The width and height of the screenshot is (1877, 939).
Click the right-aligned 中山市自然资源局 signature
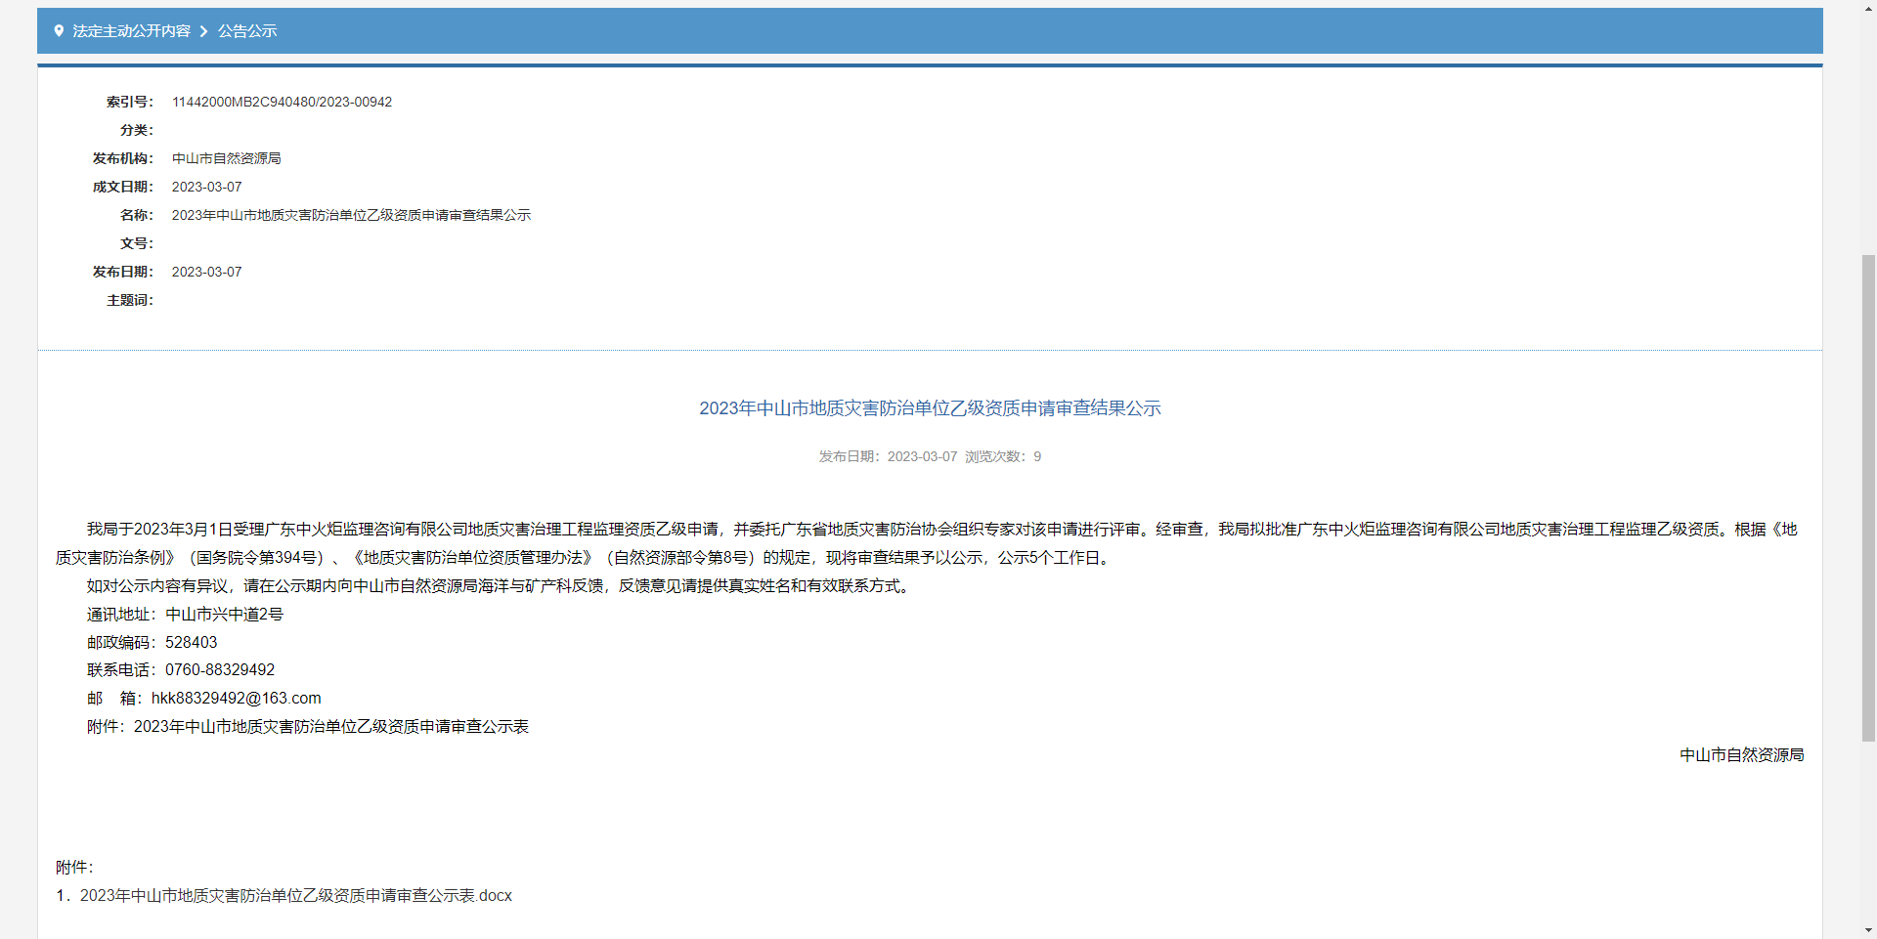1741,755
